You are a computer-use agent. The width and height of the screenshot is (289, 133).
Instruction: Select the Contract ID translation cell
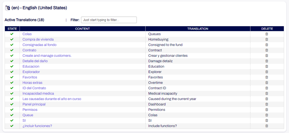pyautogui.click(x=198, y=88)
